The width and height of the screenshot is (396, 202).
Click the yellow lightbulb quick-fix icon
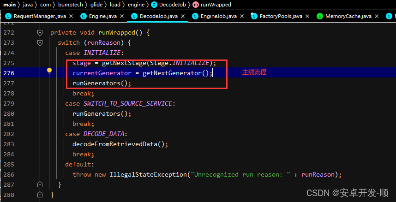coord(49,71)
